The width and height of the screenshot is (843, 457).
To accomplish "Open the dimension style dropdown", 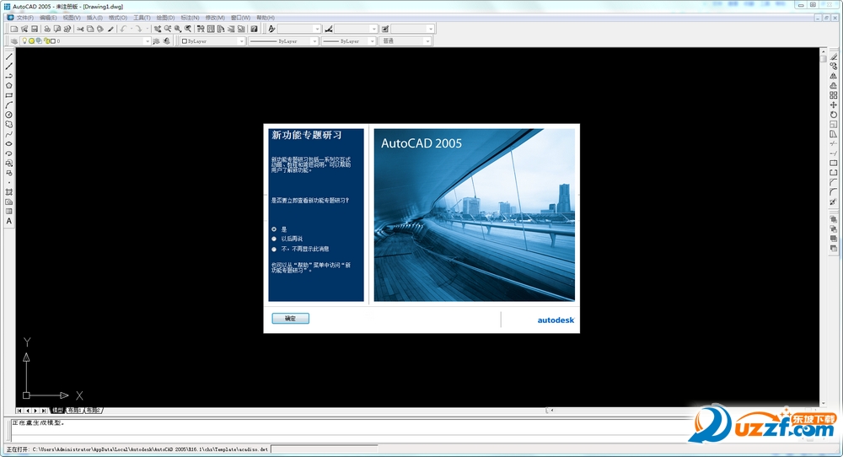I will (373, 29).
